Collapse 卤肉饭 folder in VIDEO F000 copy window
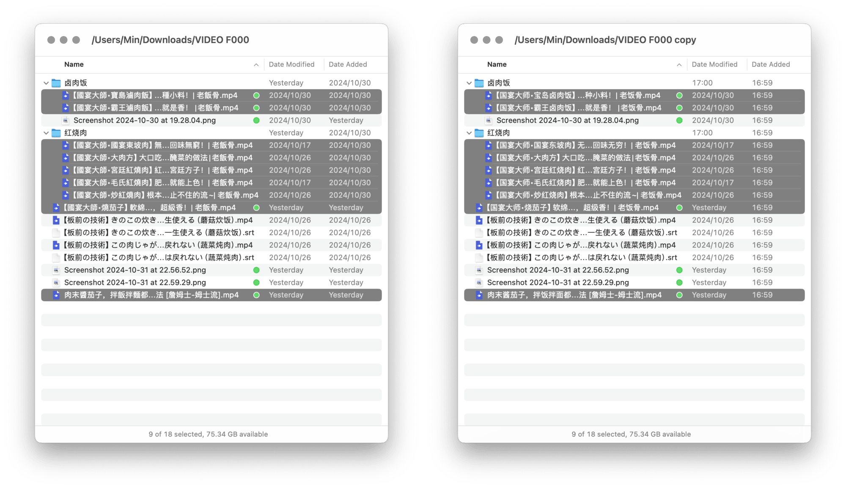This screenshot has width=846, height=489. [x=469, y=83]
